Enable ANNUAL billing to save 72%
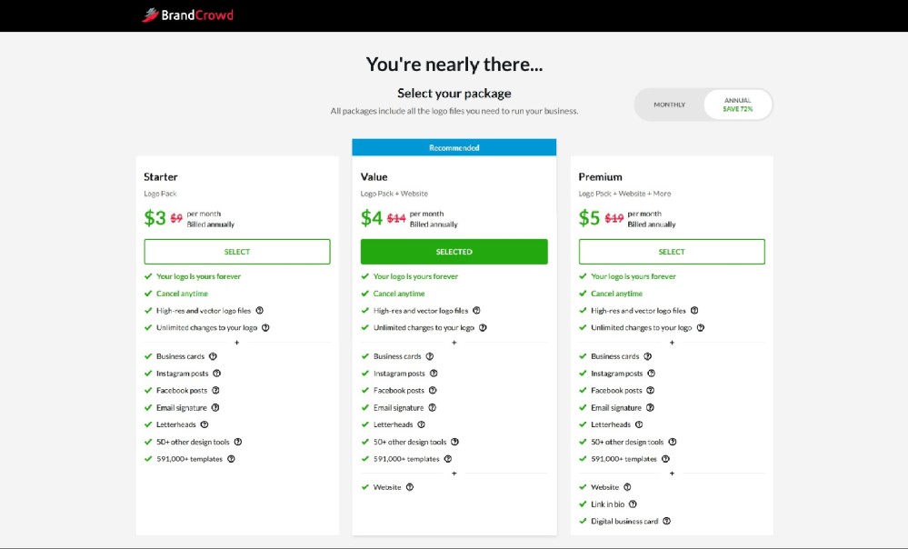 pos(736,104)
